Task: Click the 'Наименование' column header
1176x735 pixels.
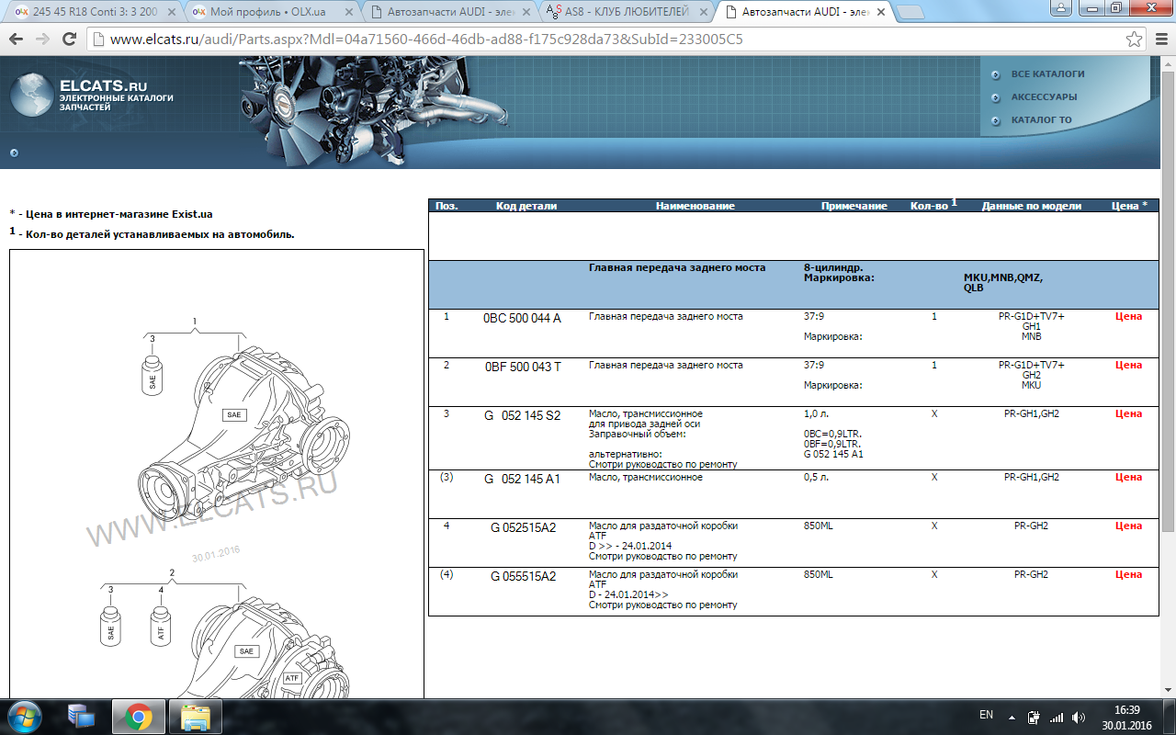Action: click(x=695, y=206)
